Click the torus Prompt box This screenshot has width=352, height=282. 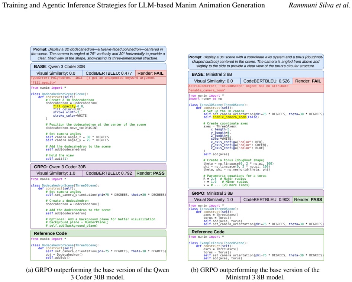coord(256,62)
